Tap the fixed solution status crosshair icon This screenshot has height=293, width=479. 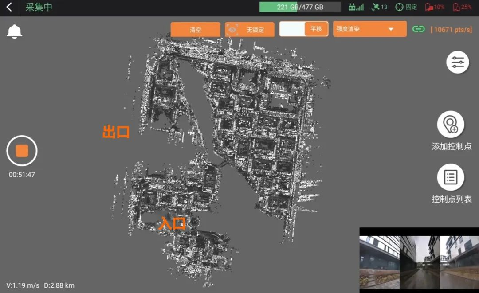click(406, 7)
